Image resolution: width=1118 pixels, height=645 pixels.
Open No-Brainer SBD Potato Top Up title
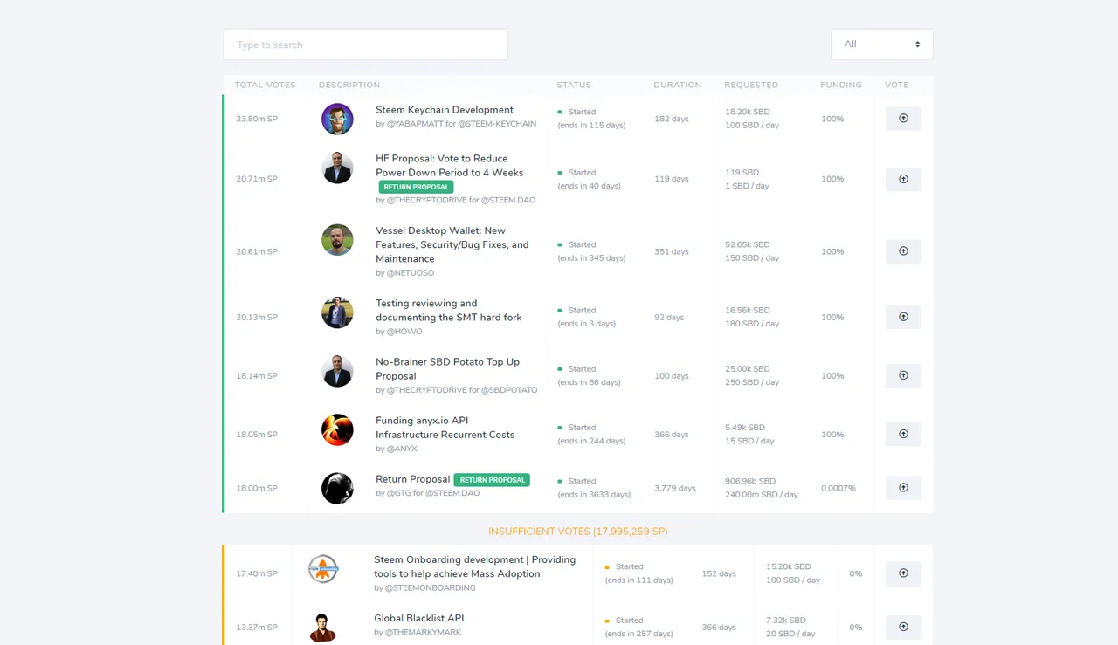448,369
